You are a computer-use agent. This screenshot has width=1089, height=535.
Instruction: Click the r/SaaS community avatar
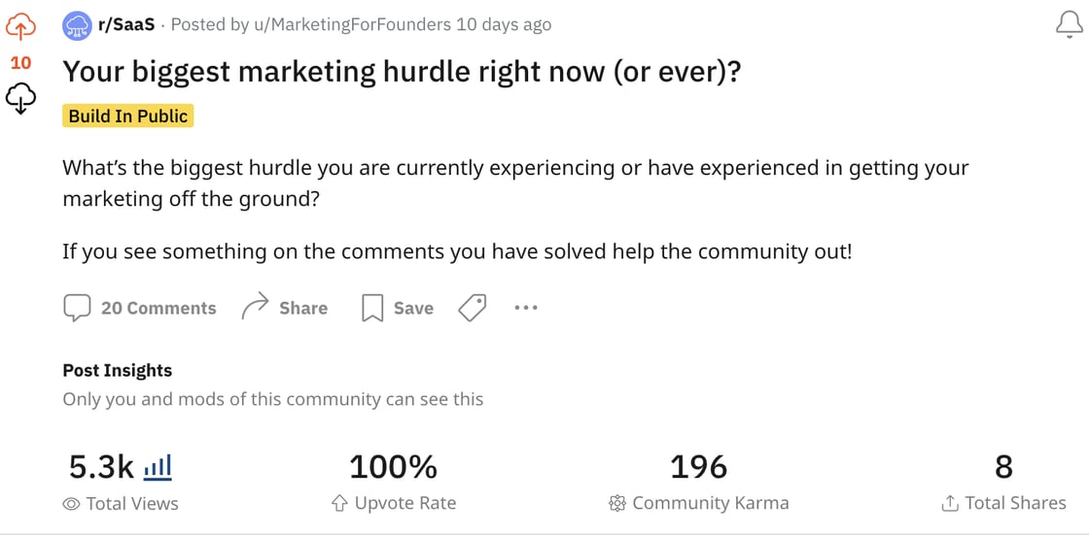[x=77, y=26]
